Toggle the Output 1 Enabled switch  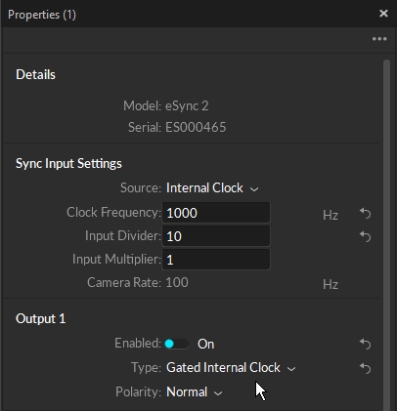coord(176,344)
